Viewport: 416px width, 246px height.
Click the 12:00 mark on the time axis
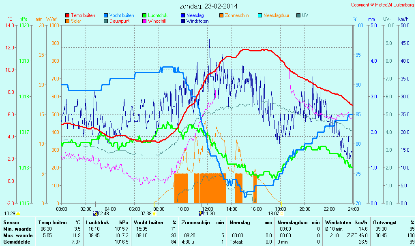tap(208, 209)
